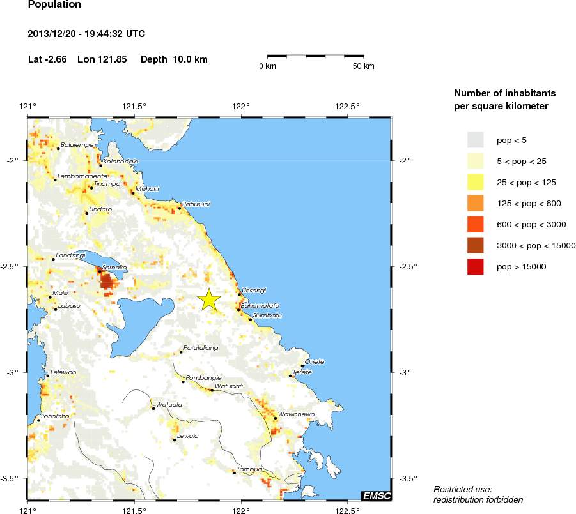Select the 'pop > 15000' red legend swatch
576x514 pixels.
[476, 267]
